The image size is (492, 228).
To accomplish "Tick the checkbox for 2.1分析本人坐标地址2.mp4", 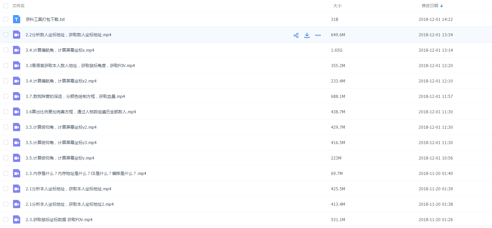I will coord(6,204).
